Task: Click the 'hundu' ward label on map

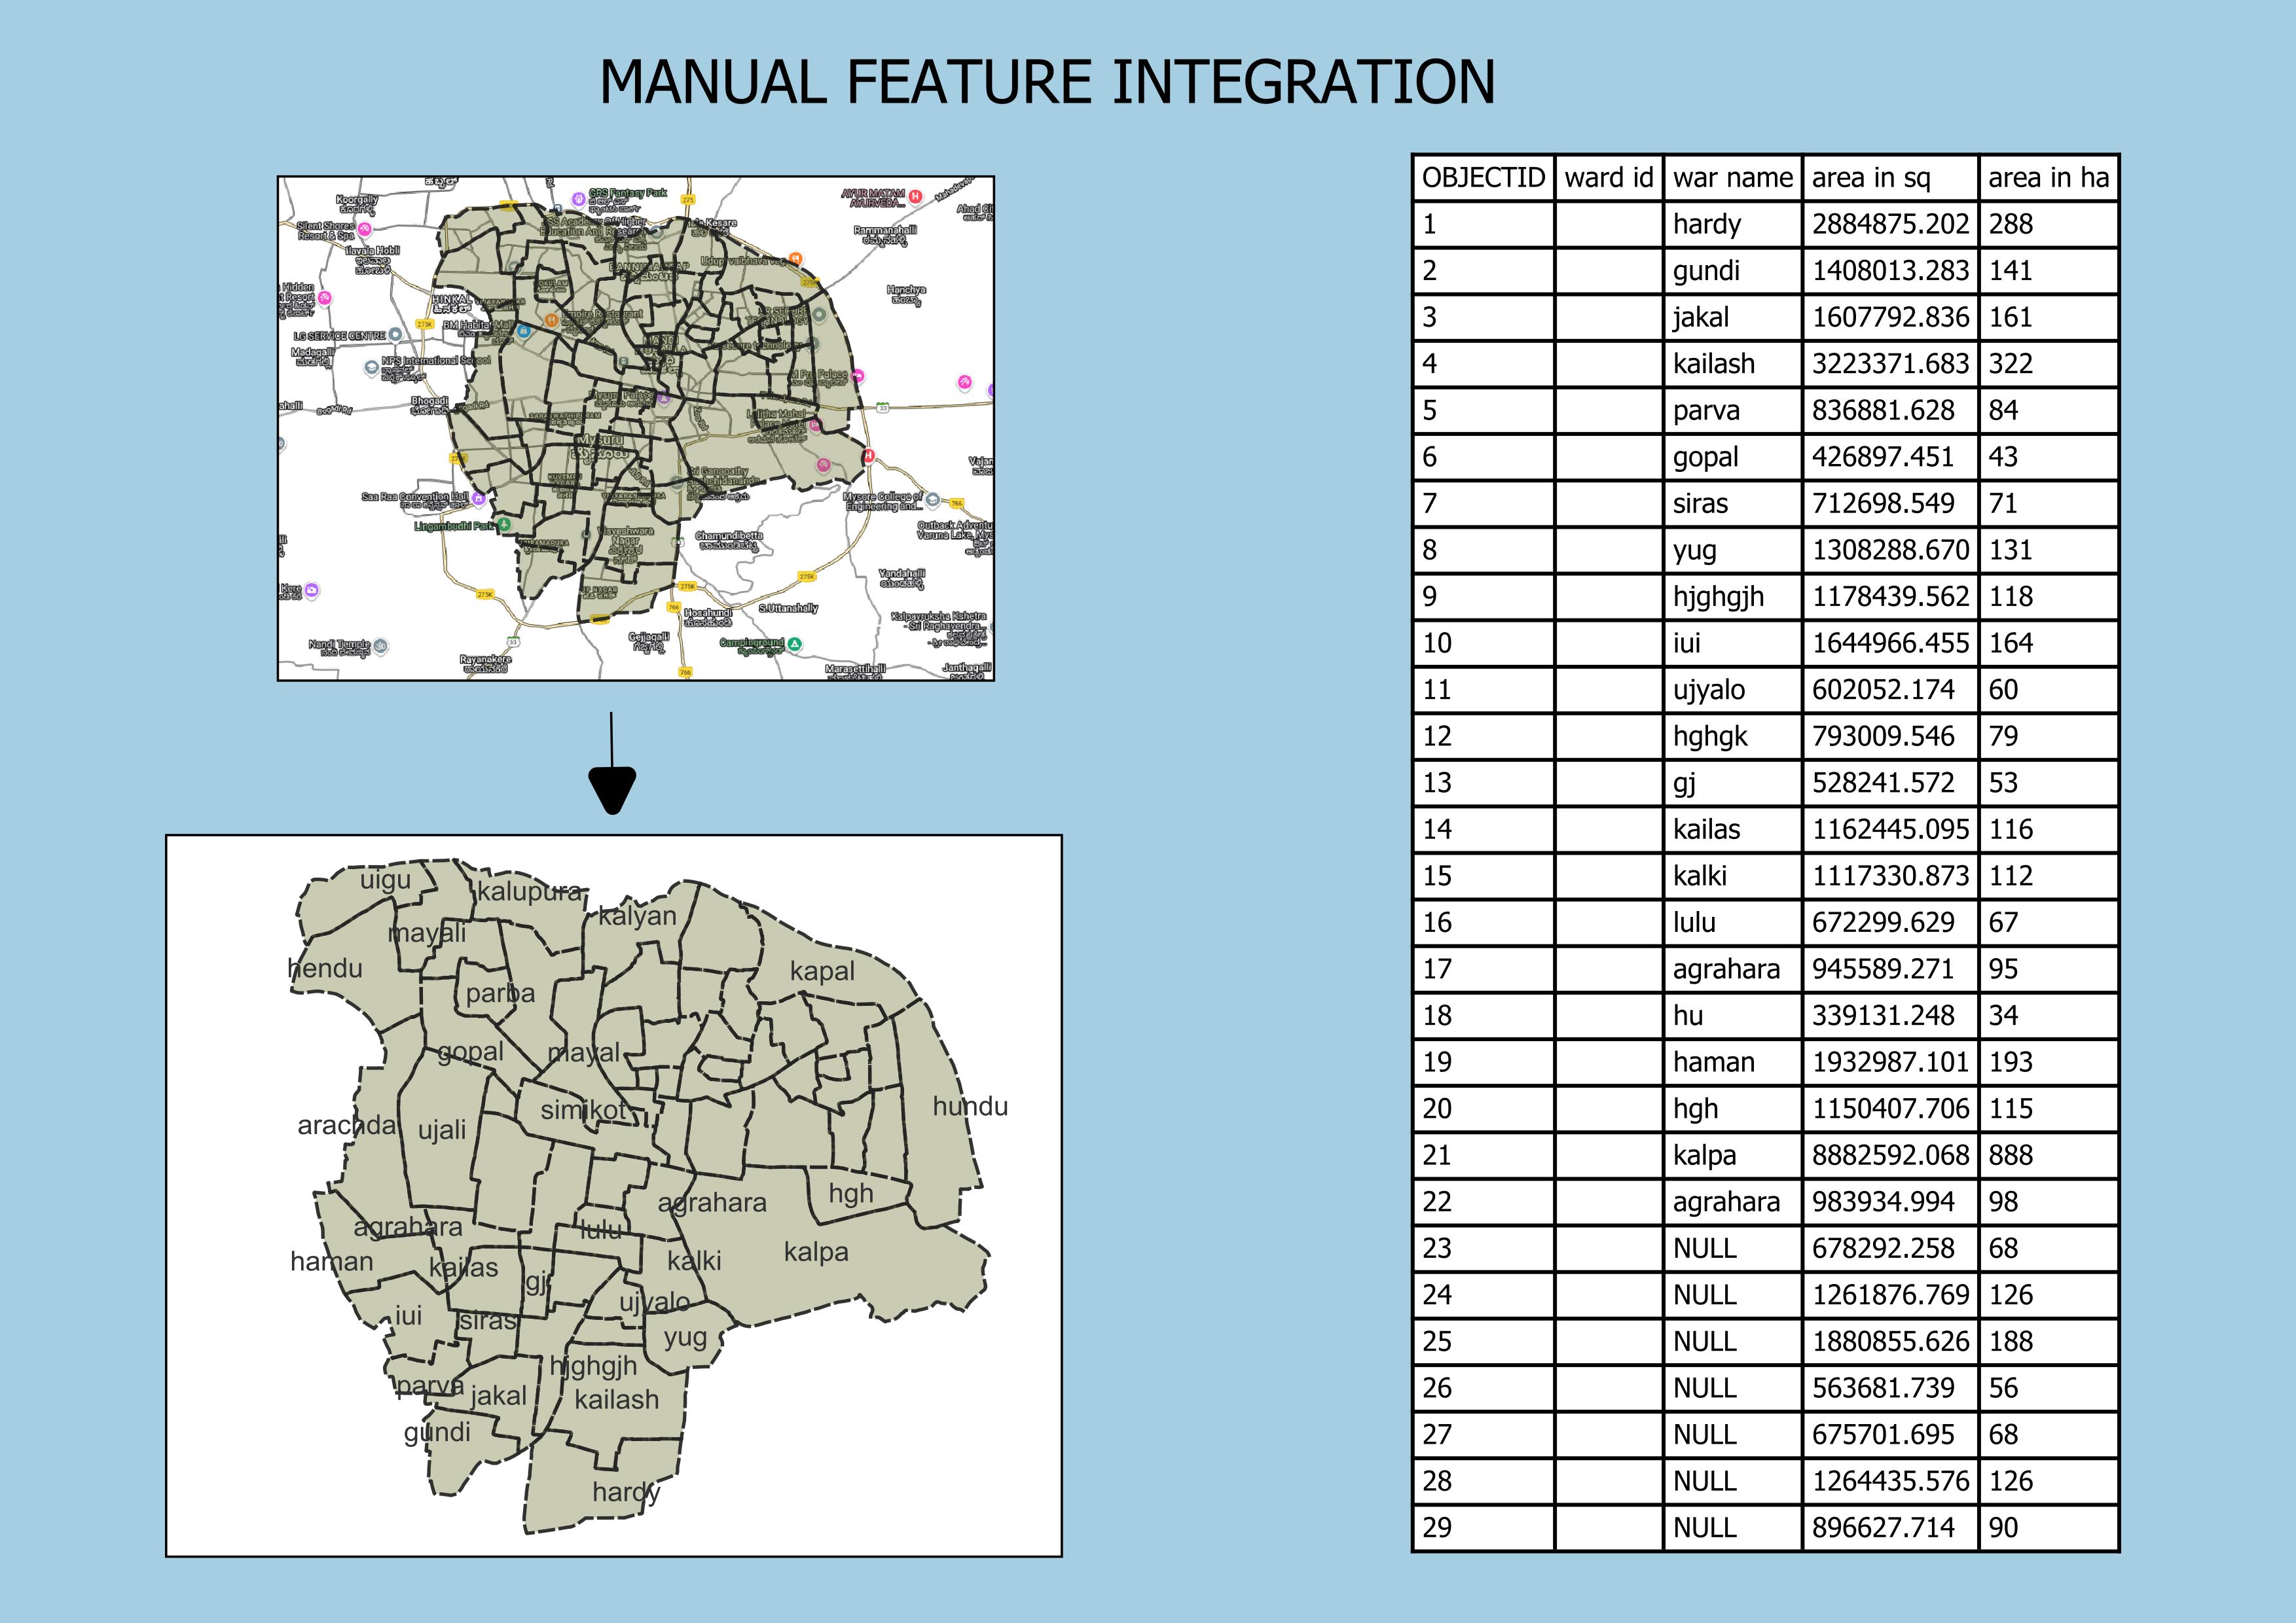Action: point(969,1106)
